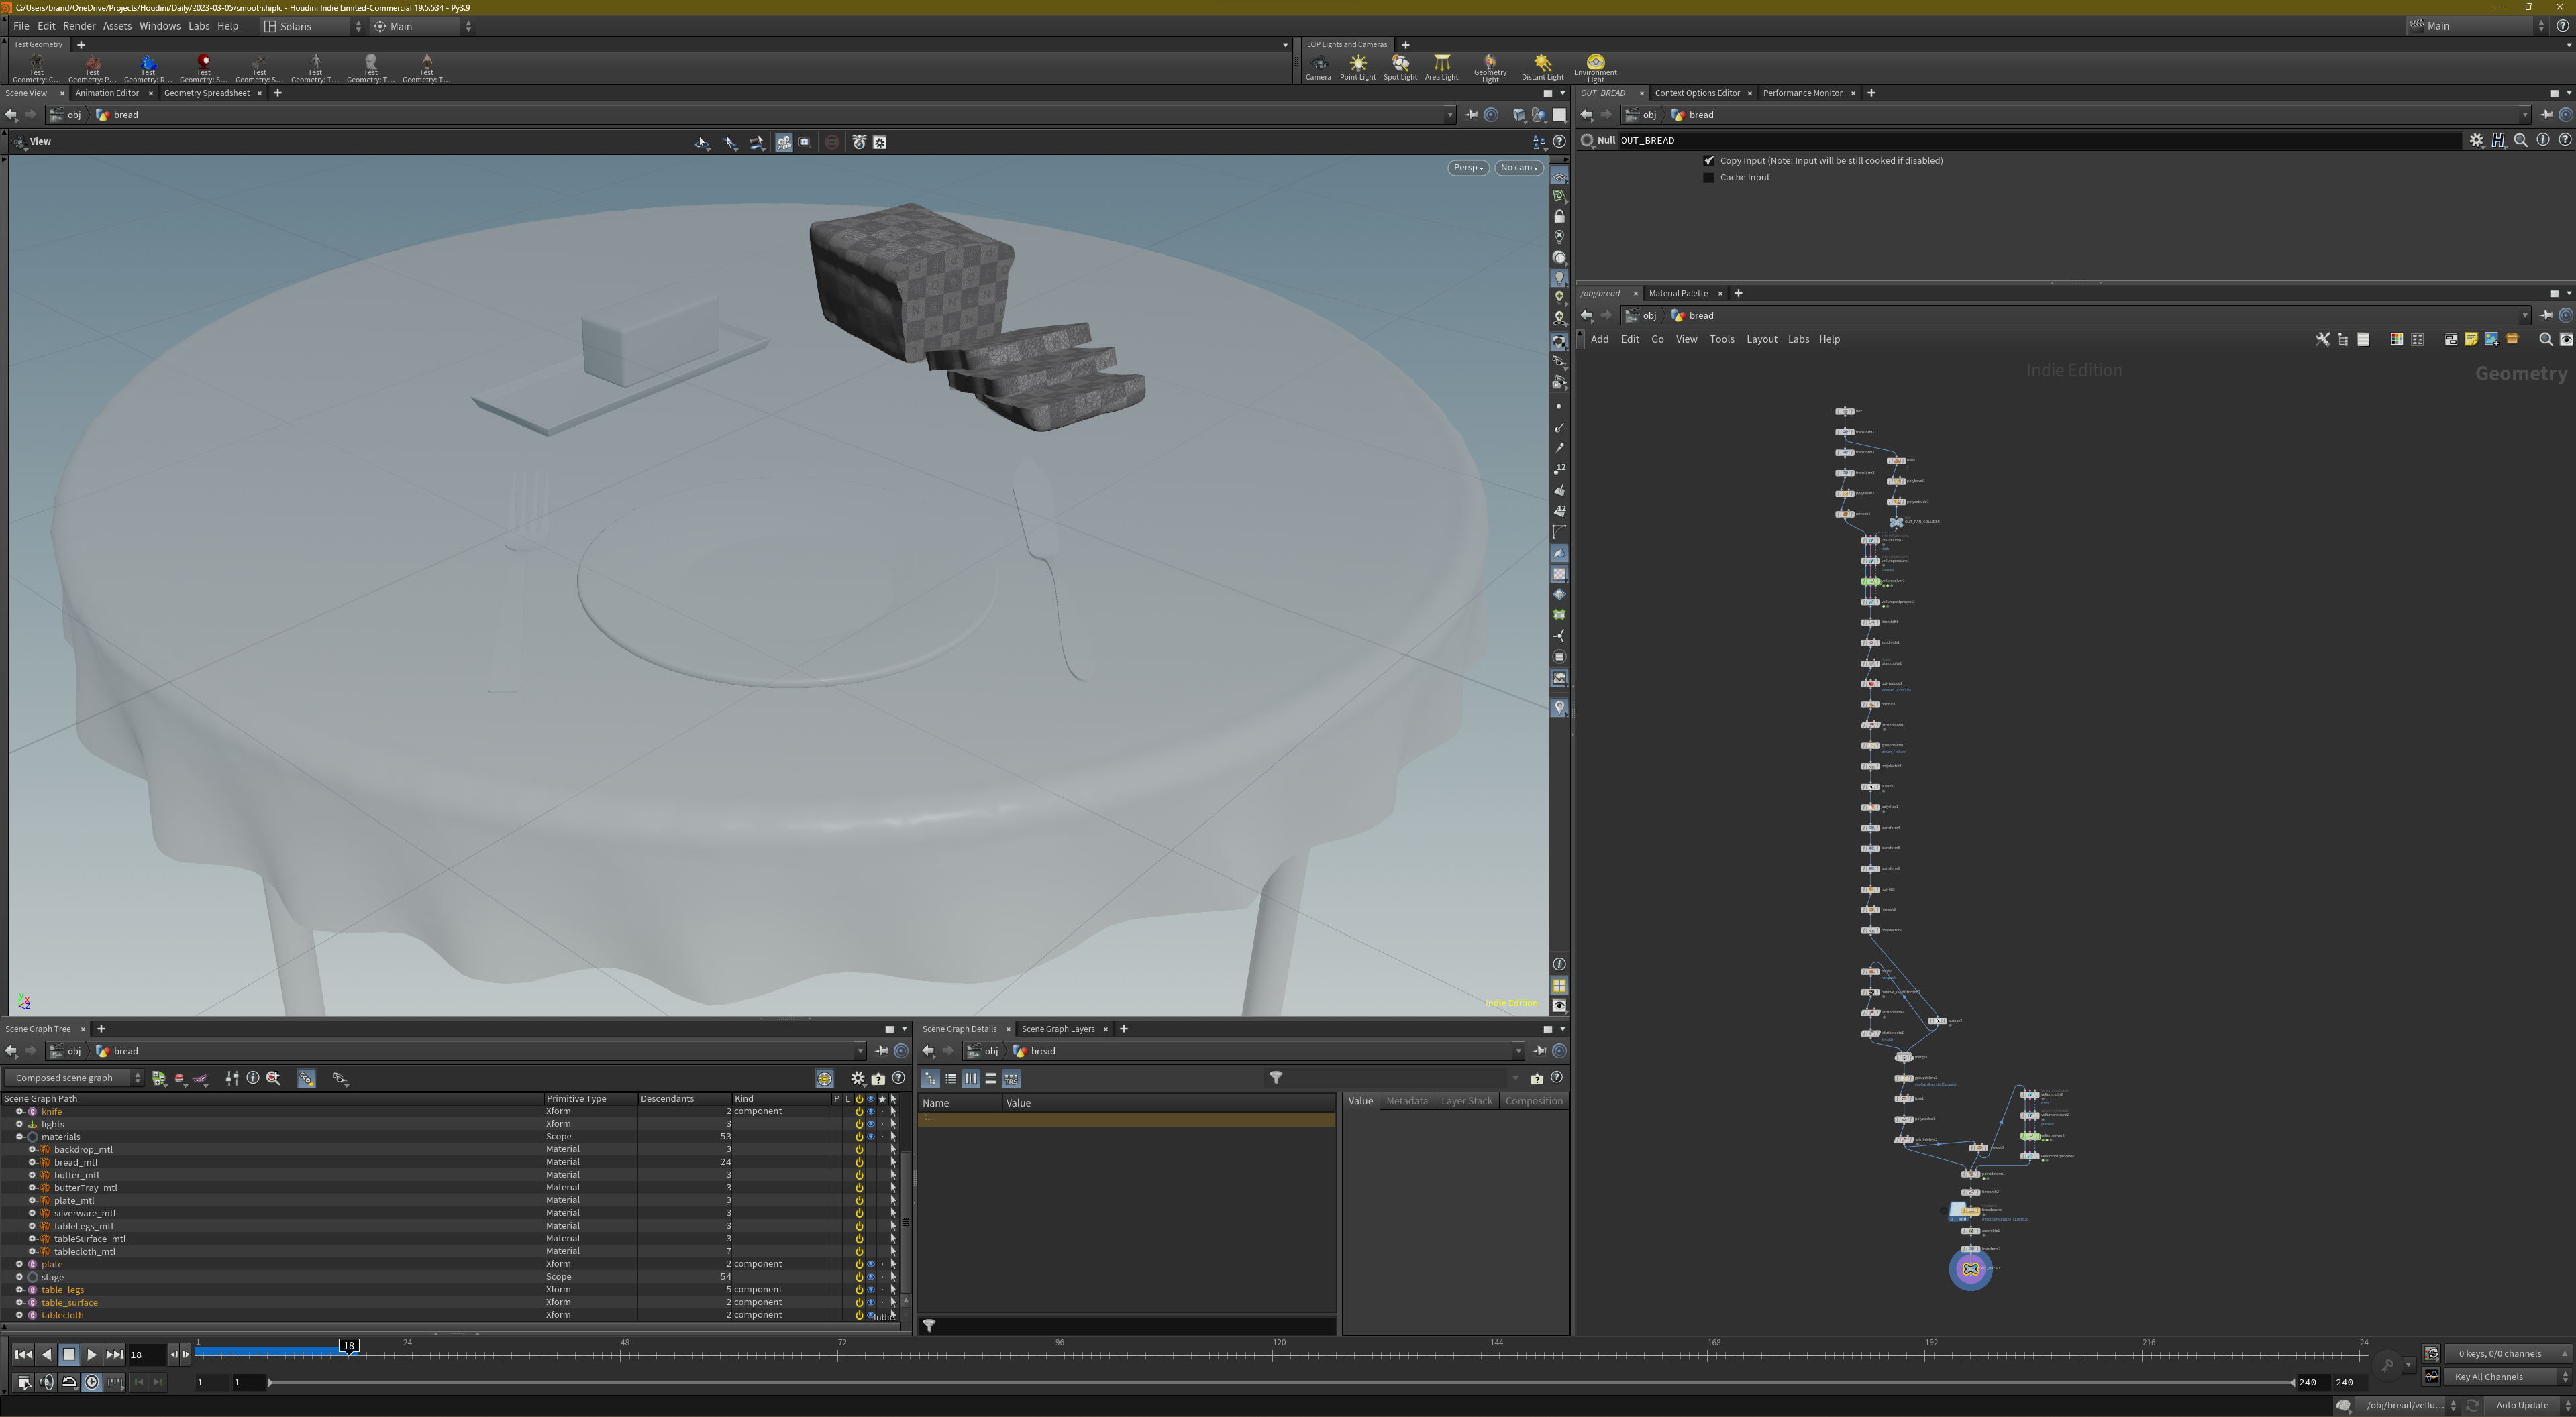The width and height of the screenshot is (2576, 1417).
Task: Expand the tablecloth prim in the tree
Action: click(19, 1315)
